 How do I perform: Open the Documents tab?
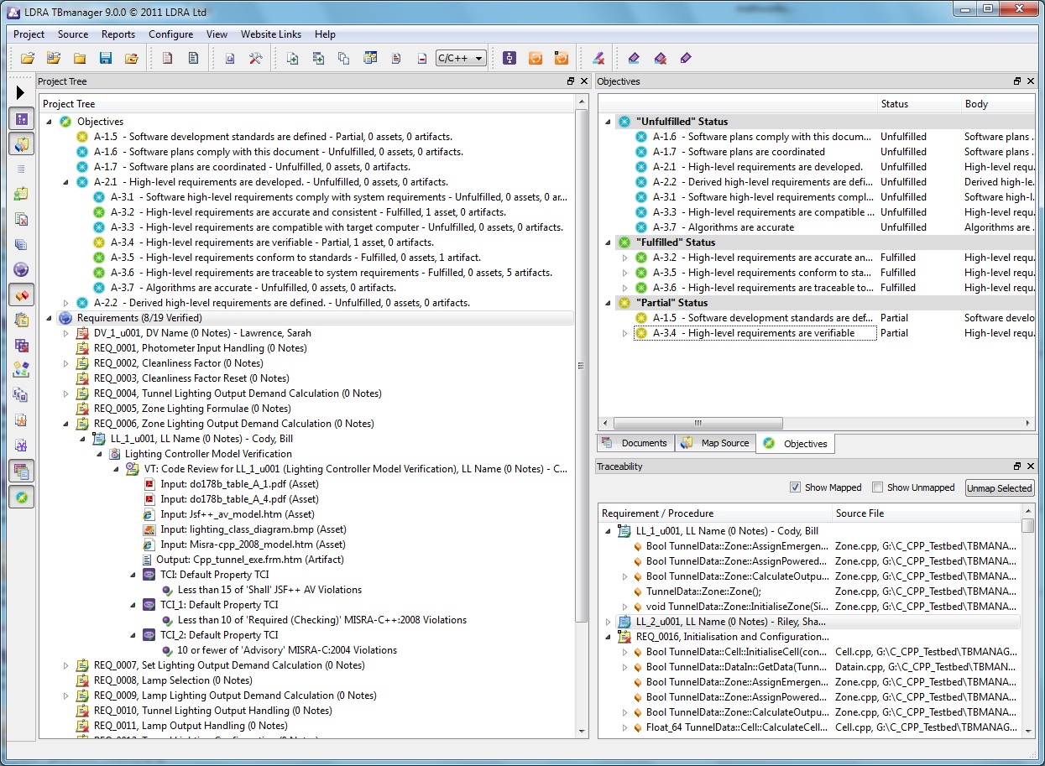pyautogui.click(x=635, y=443)
